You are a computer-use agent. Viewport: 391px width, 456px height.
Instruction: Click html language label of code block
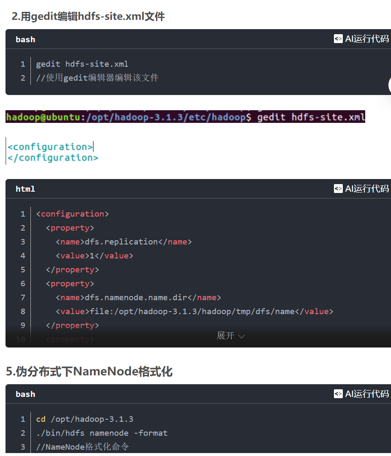[x=25, y=189]
